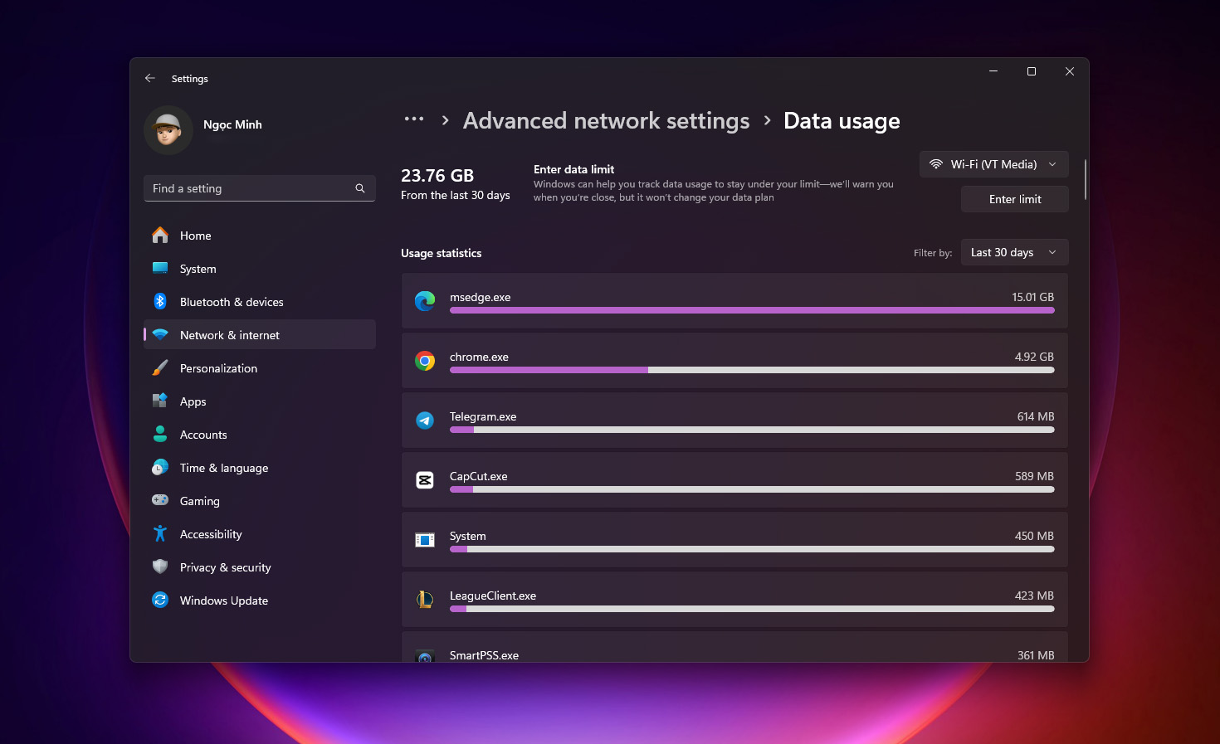Open Accessibility settings
Viewport: 1220px width, 744px height.
point(260,534)
